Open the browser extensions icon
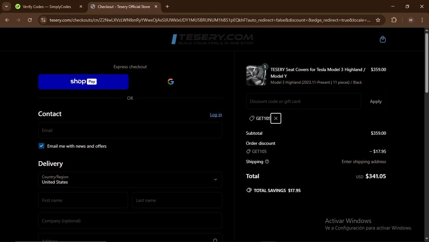 tap(394, 20)
